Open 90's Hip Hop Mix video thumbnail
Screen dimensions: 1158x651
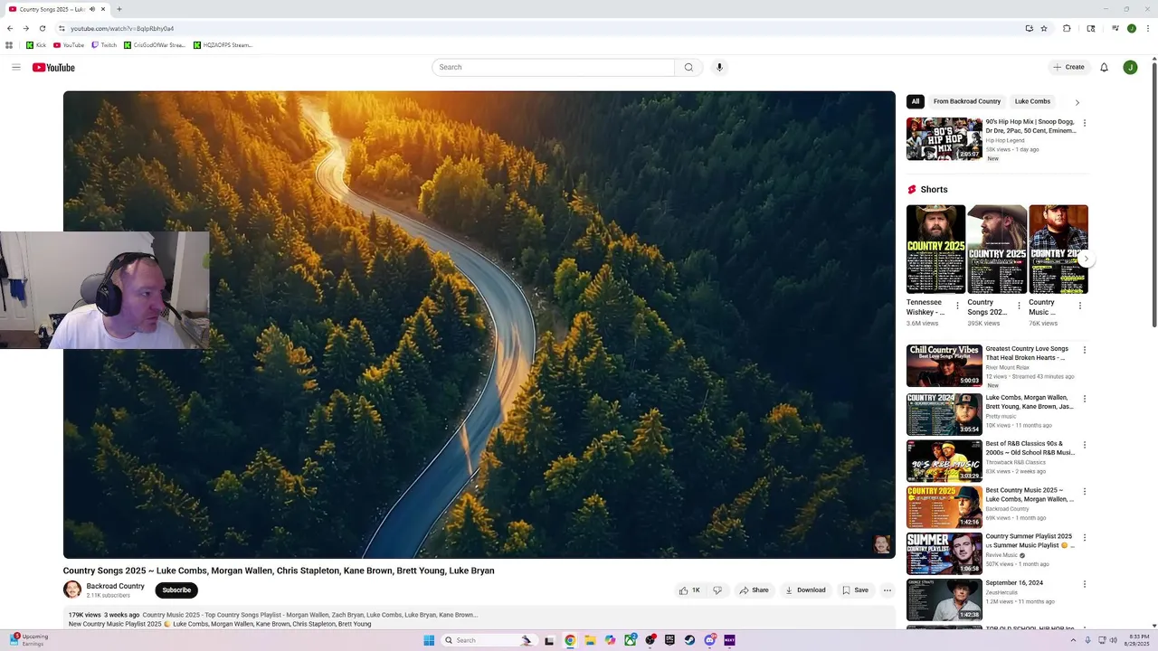944,138
